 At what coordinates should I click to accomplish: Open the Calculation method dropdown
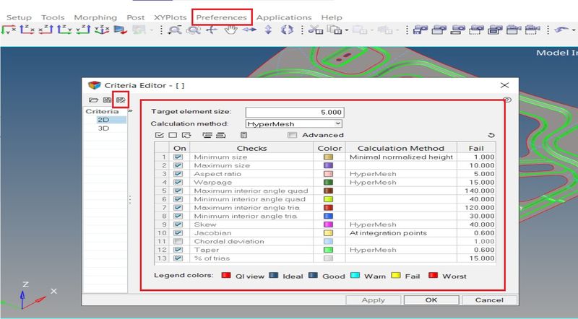pos(294,123)
